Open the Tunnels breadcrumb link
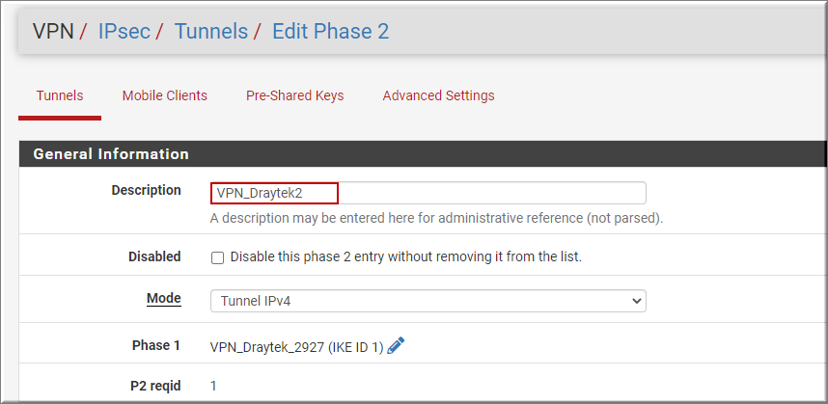Screen dimensions: 828x404 [211, 31]
